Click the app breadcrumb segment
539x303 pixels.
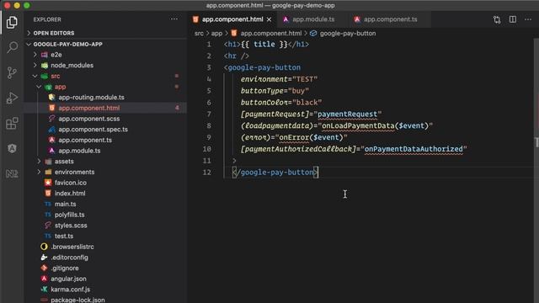[216, 34]
